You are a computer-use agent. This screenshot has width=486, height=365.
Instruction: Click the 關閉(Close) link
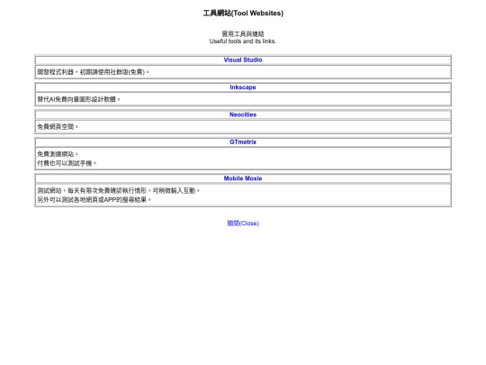pyautogui.click(x=243, y=224)
